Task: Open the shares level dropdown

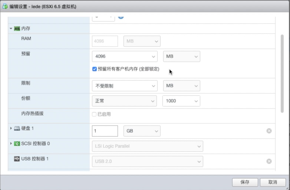Action: 125,101
